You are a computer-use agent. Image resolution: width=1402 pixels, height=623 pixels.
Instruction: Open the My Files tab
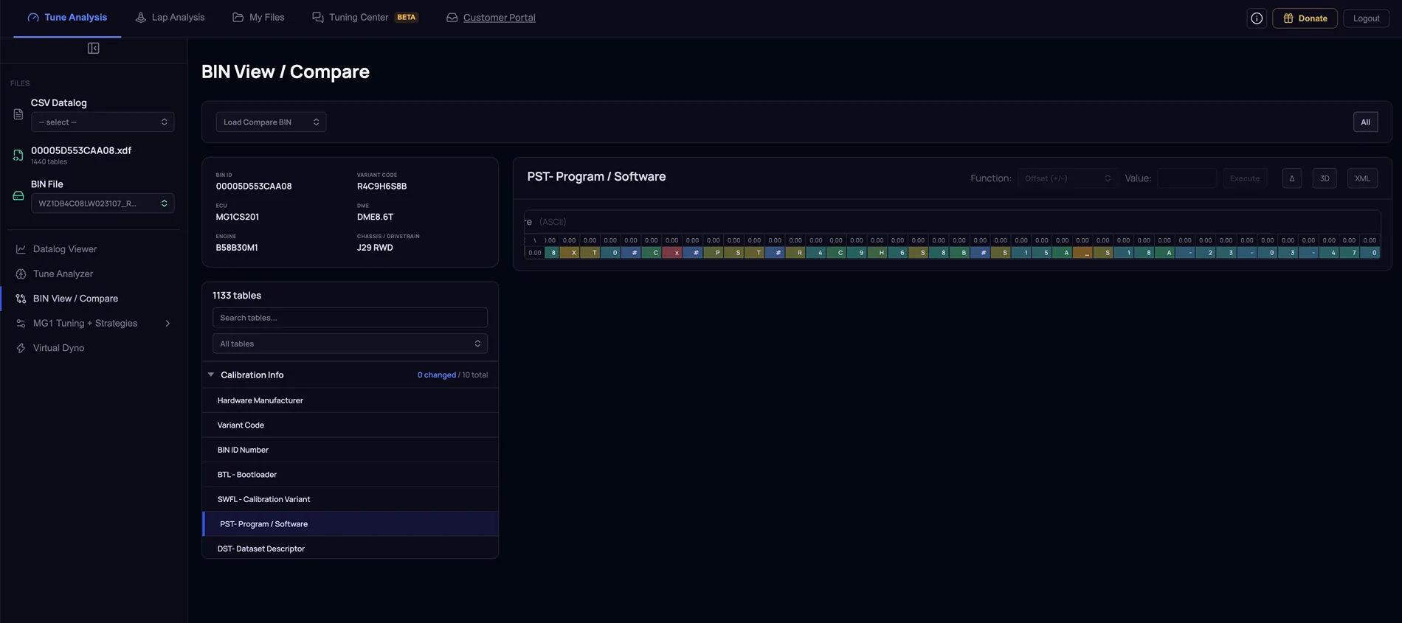pyautogui.click(x=258, y=18)
